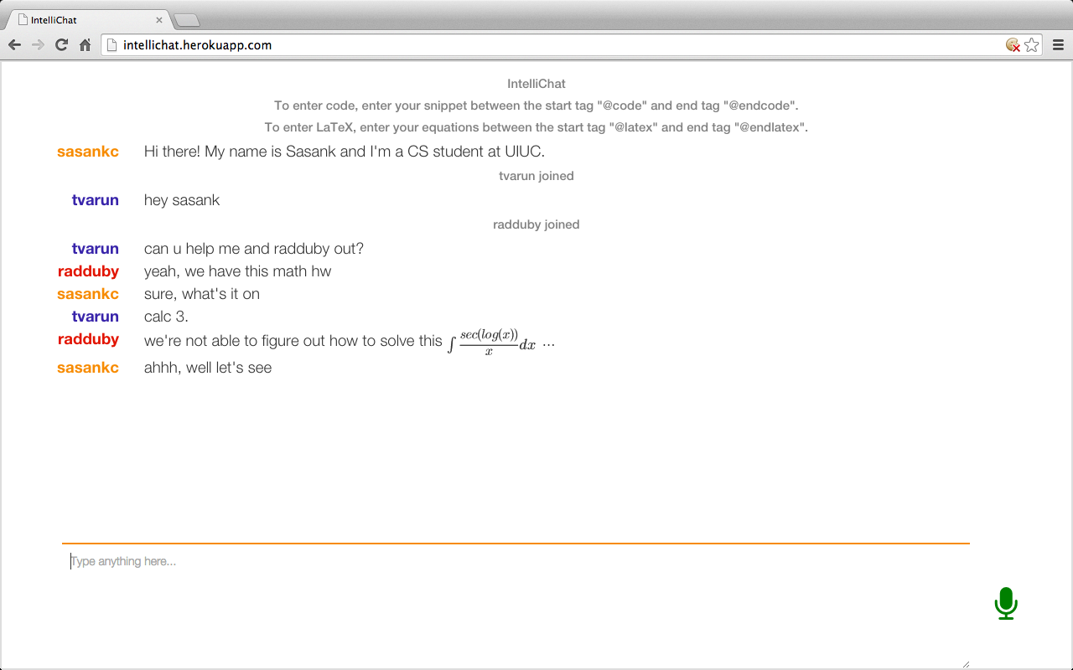This screenshot has height=670, width=1073.
Task: Click the browser forward arrow
Action: [38, 45]
